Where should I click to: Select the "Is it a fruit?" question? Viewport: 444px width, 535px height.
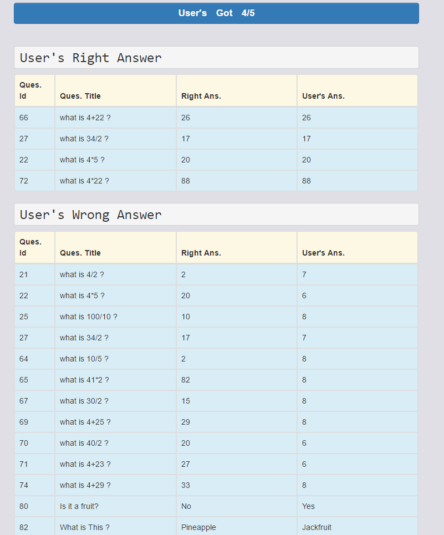83,506
